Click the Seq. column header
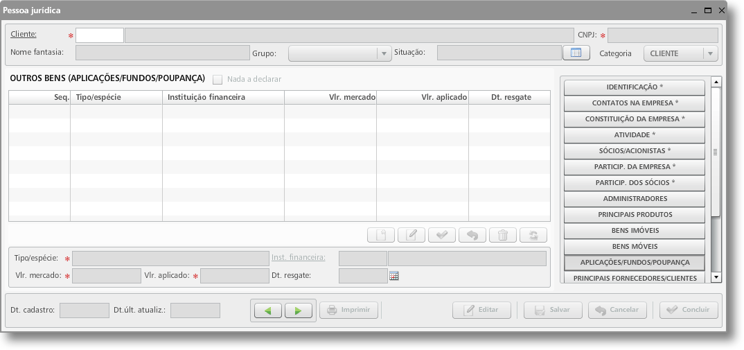744x350 pixels. click(x=40, y=97)
